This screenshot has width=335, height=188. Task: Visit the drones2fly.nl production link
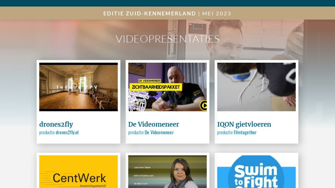(x=67, y=132)
